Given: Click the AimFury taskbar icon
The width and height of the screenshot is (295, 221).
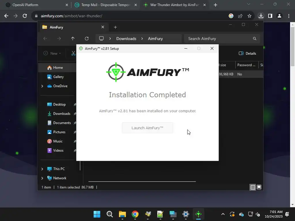Looking at the screenshot, I should coord(198,214).
